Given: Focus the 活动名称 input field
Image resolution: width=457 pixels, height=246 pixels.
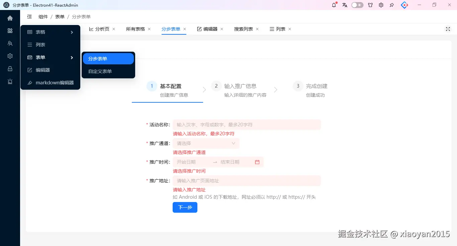Looking at the screenshot, I should coord(247,125).
